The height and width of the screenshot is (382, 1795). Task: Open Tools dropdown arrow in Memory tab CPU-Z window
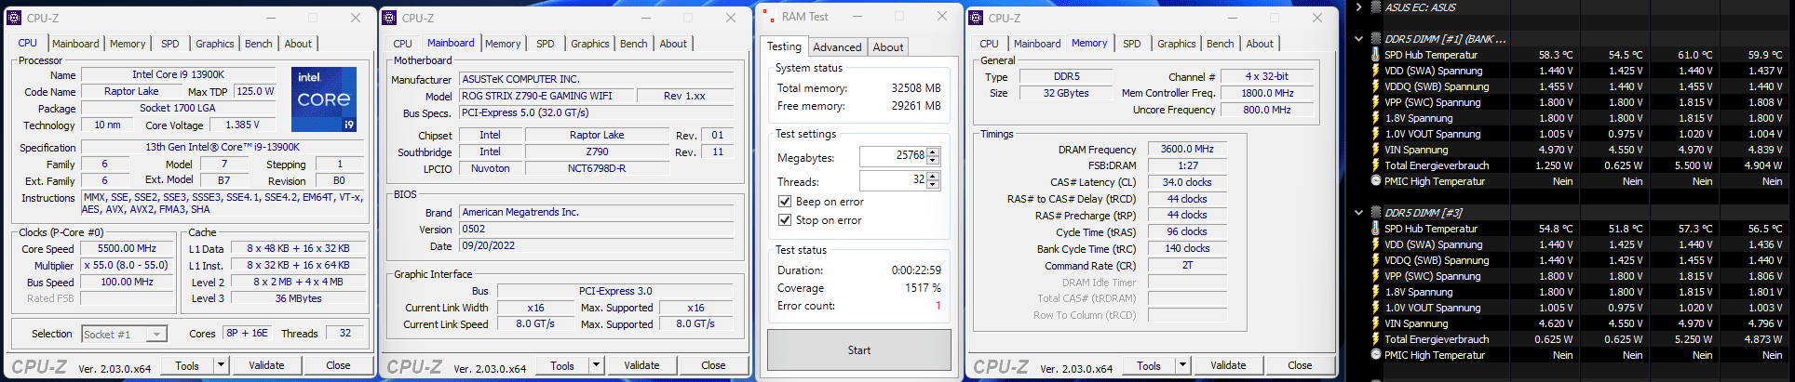point(1183,365)
